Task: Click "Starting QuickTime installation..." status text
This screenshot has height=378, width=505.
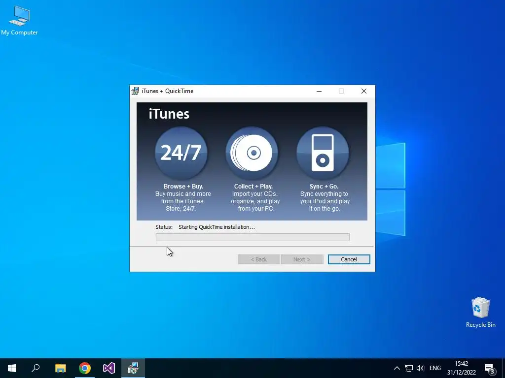Action: (x=217, y=227)
